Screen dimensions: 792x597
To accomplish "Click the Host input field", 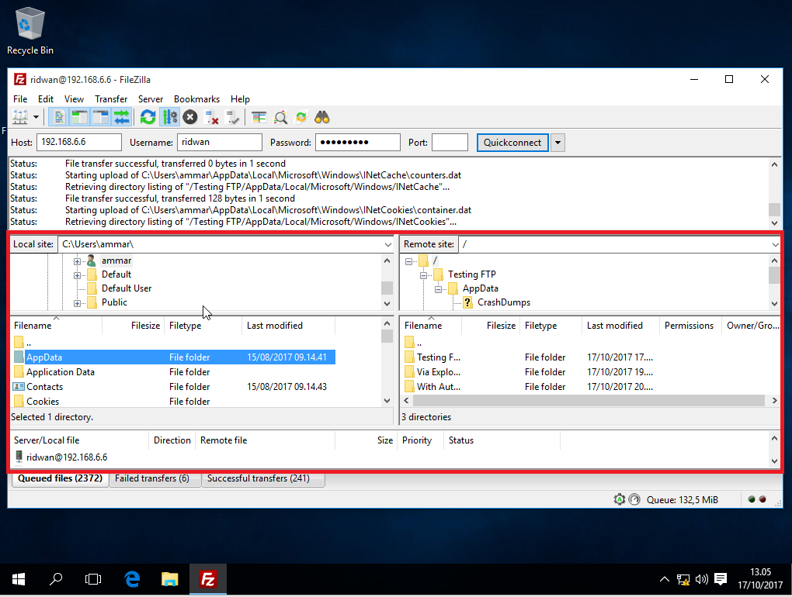I will pos(78,142).
